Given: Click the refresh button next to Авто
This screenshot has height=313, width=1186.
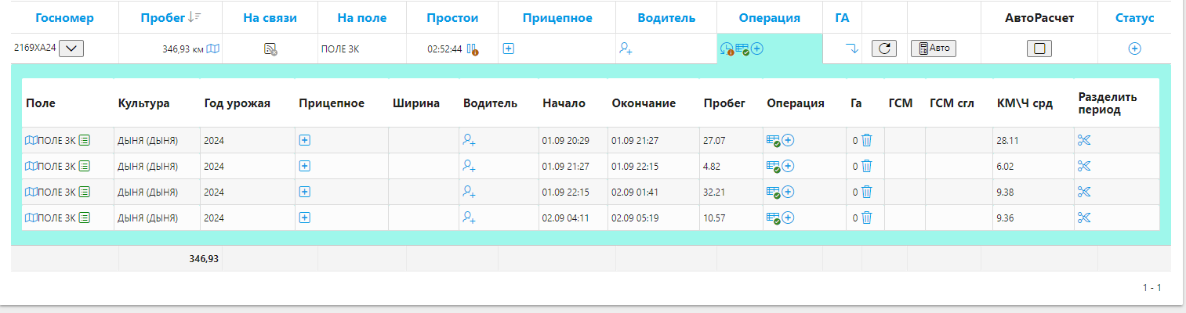Looking at the screenshot, I should [884, 49].
